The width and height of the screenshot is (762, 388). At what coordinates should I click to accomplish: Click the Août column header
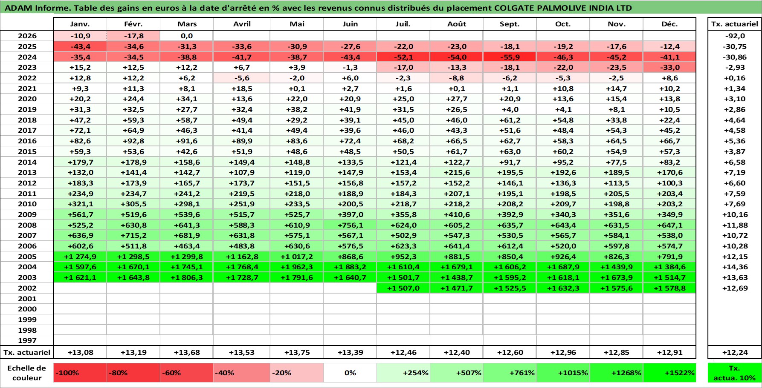pyautogui.click(x=457, y=24)
